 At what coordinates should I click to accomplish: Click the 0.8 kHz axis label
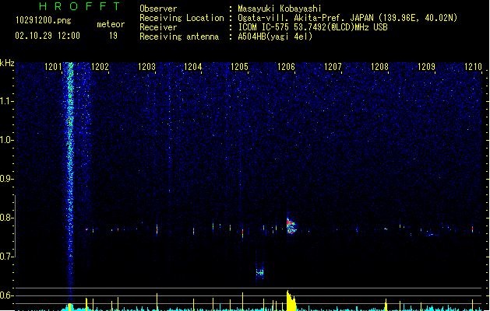point(7,218)
